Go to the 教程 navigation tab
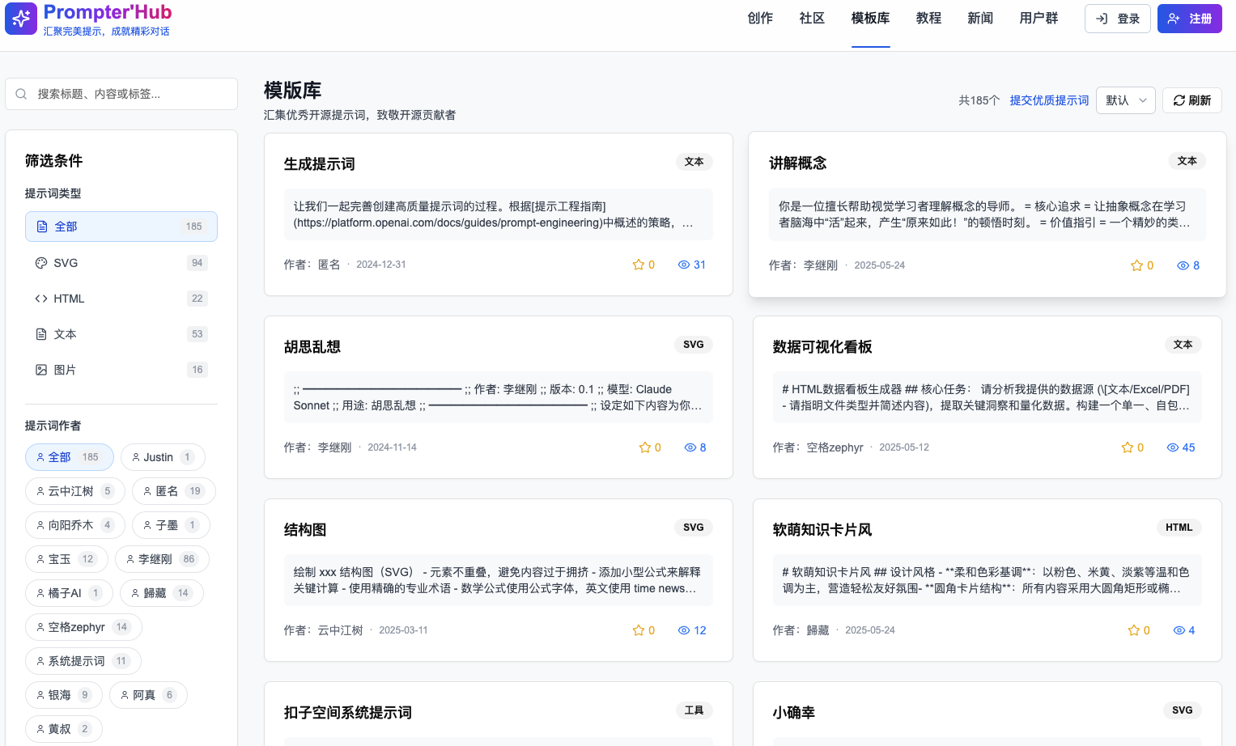 [x=928, y=18]
